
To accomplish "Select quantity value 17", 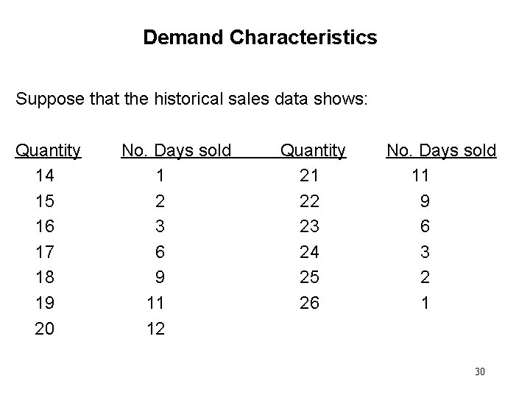I will click(44, 252).
